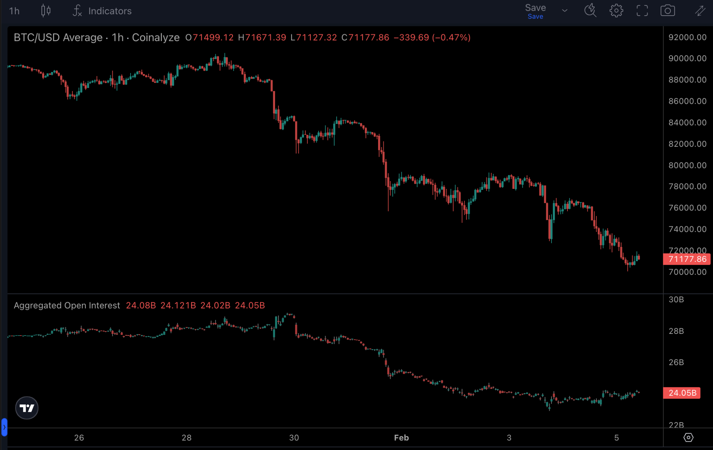Click the Feb date on time axis
Image resolution: width=713 pixels, height=450 pixels.
point(401,437)
